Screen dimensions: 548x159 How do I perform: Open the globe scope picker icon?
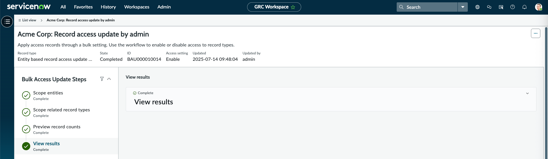tap(477, 7)
